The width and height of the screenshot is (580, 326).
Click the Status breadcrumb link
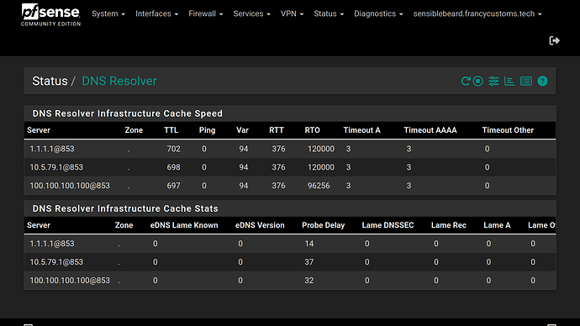[x=50, y=81]
